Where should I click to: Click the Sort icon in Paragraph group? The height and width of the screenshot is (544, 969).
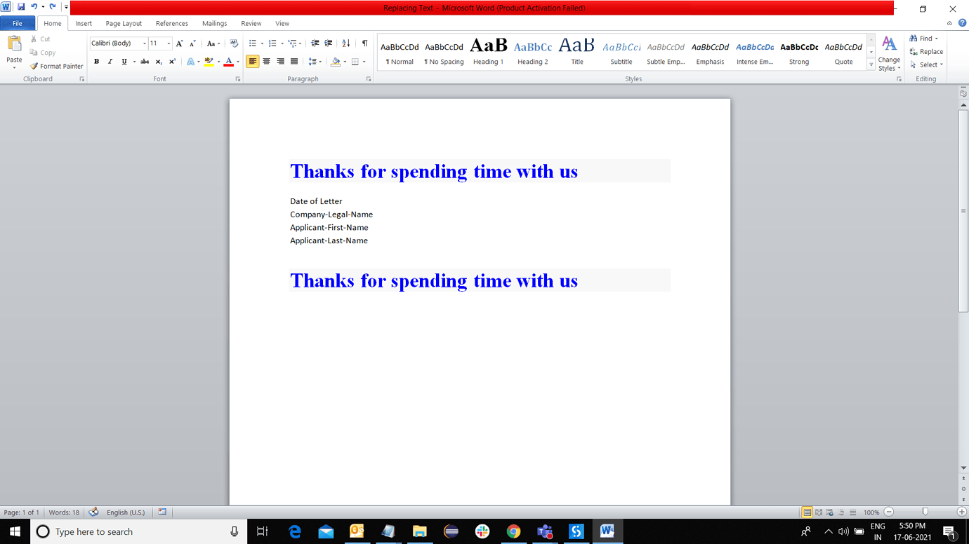pos(345,43)
